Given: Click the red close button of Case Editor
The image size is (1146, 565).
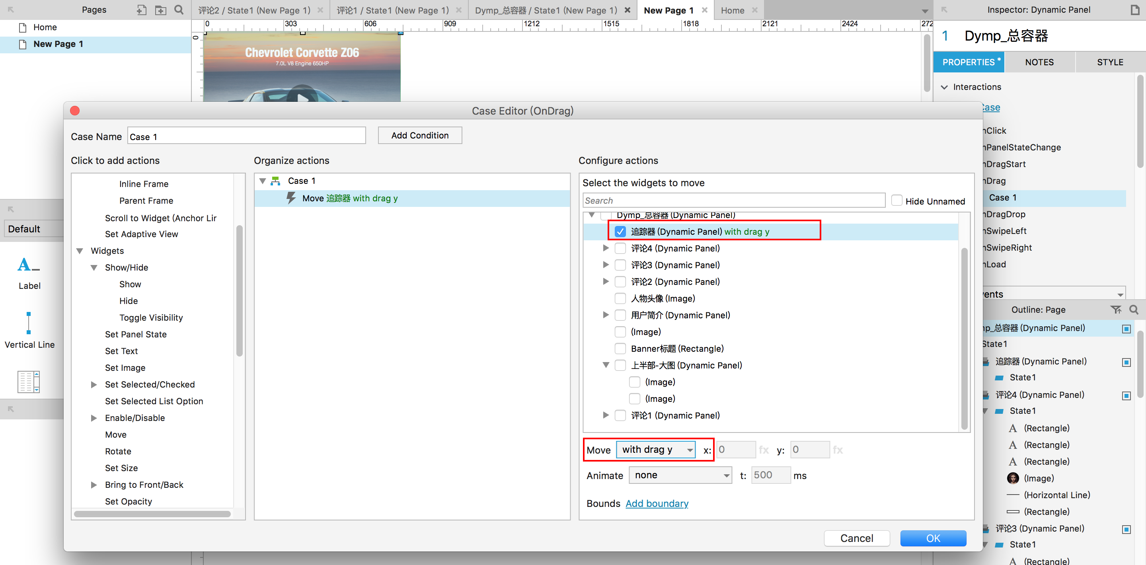Looking at the screenshot, I should click(x=75, y=111).
